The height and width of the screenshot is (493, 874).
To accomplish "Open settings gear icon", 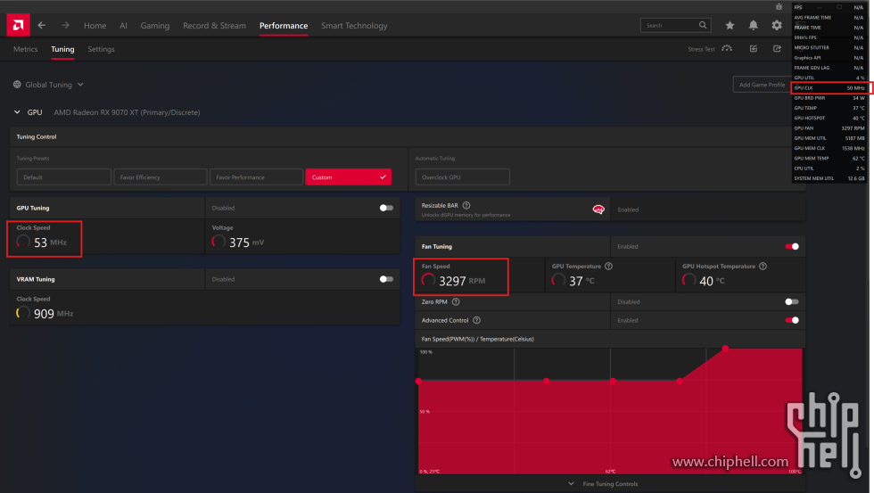I will click(x=777, y=25).
